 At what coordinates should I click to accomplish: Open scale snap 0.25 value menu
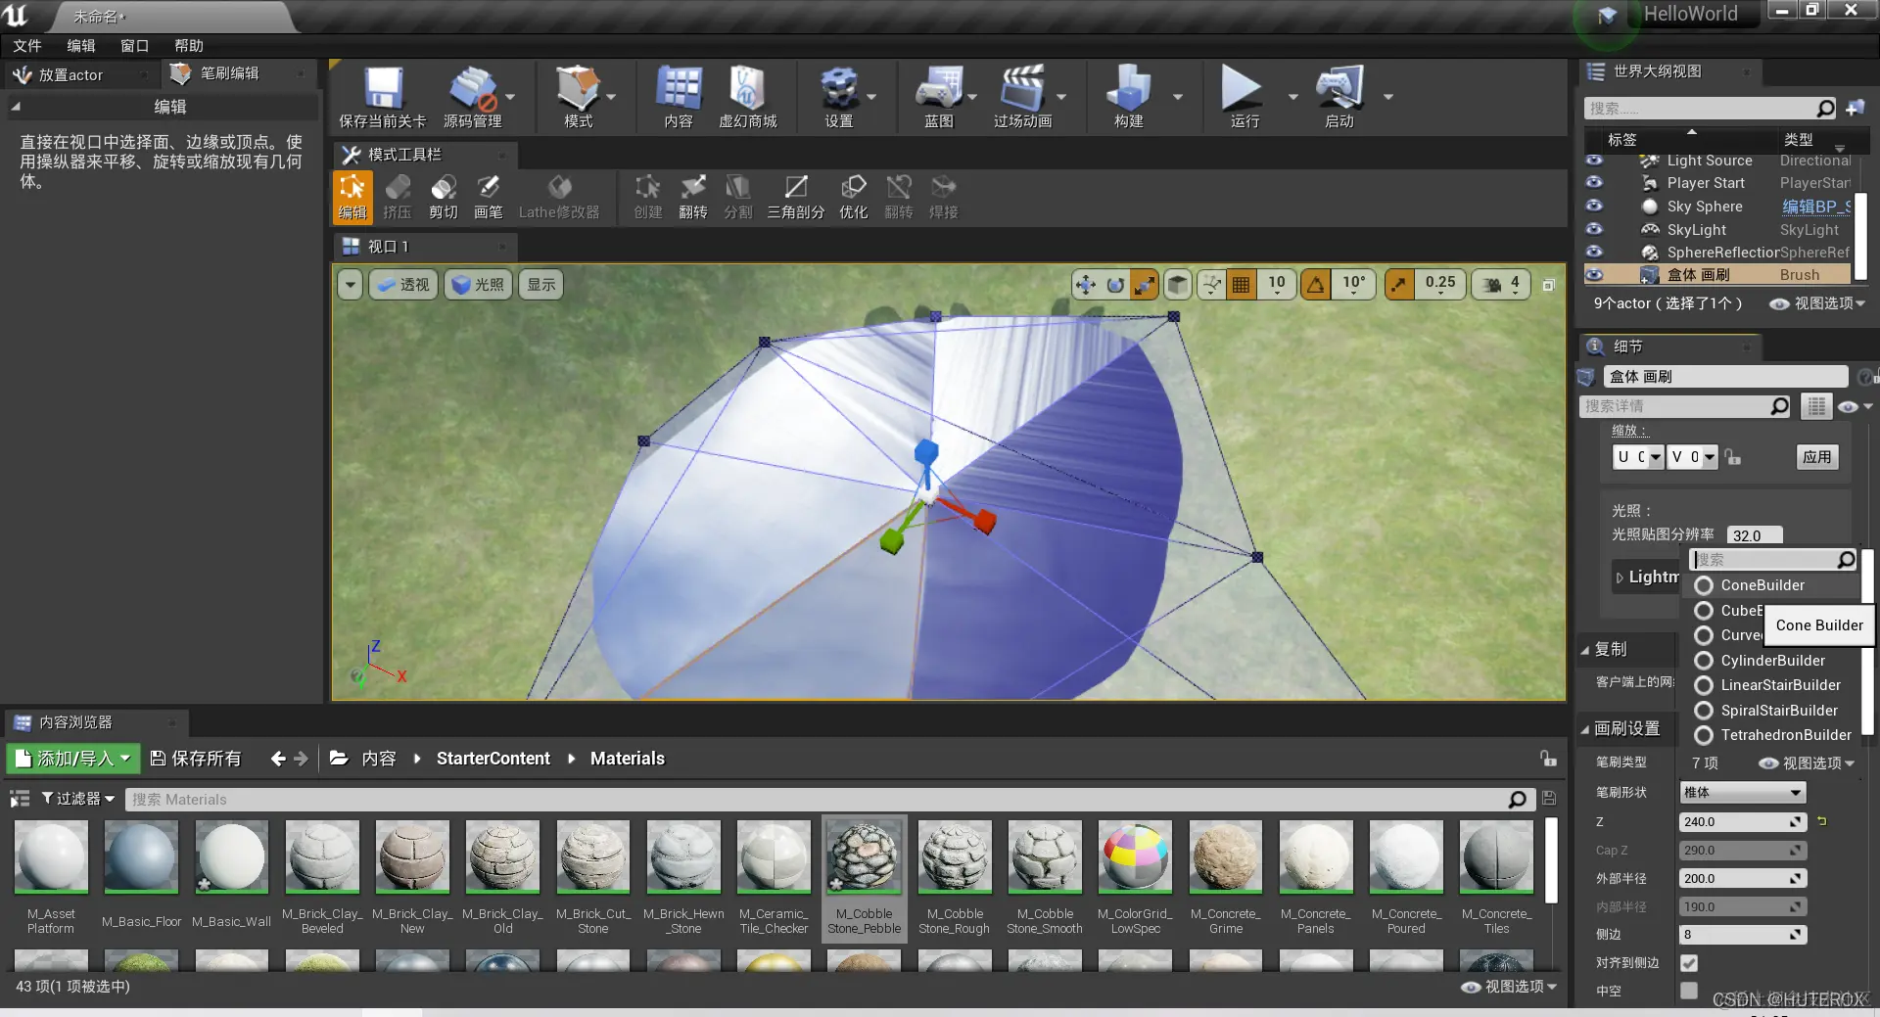[x=1440, y=285]
